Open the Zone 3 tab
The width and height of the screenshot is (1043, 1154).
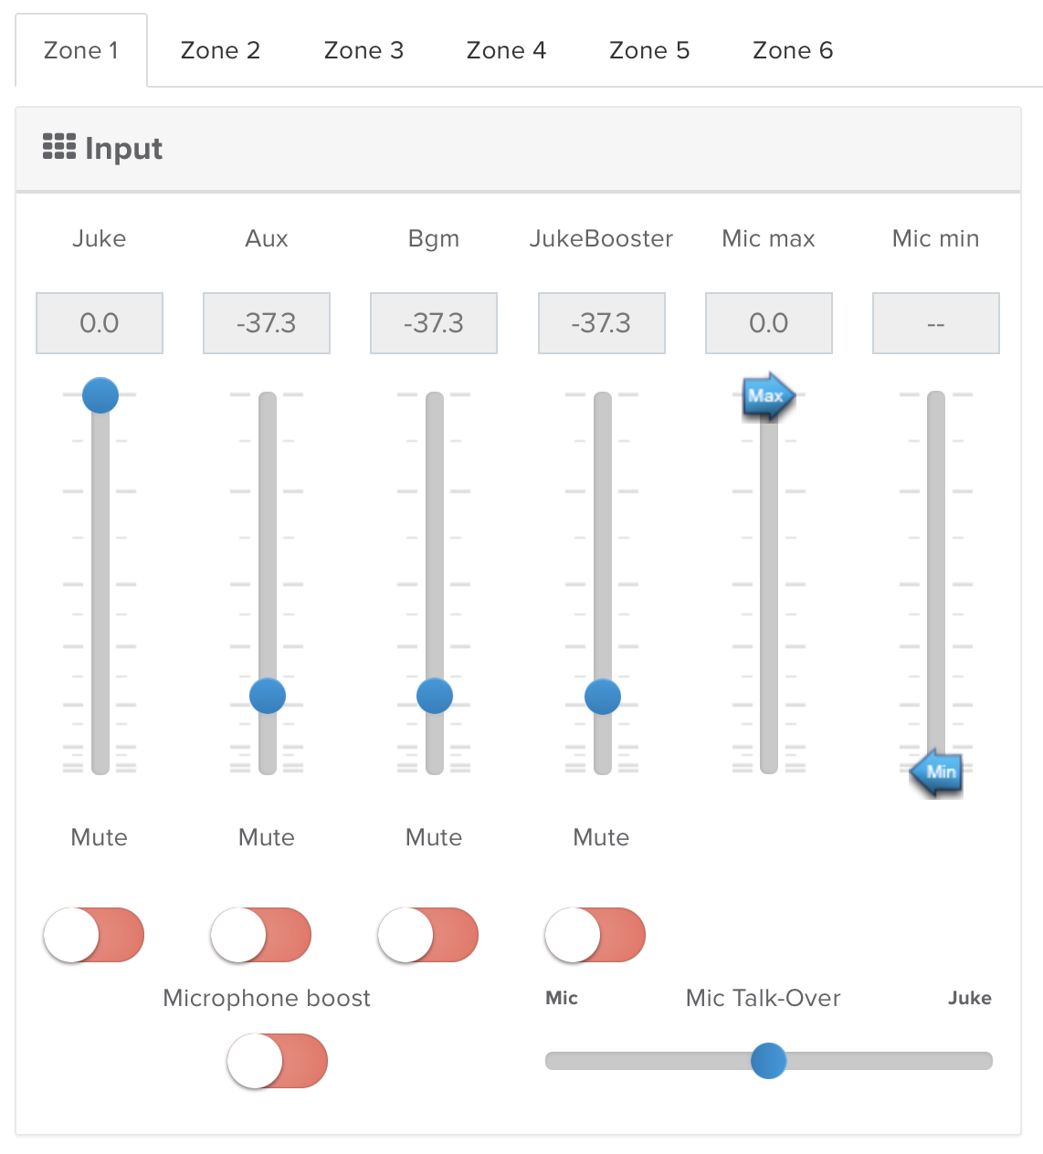click(363, 50)
